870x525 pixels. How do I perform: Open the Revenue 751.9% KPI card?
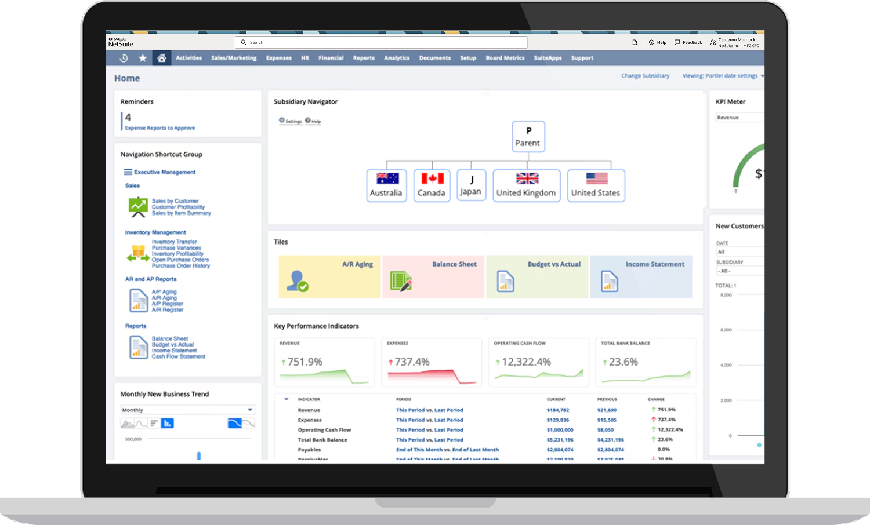pos(324,362)
